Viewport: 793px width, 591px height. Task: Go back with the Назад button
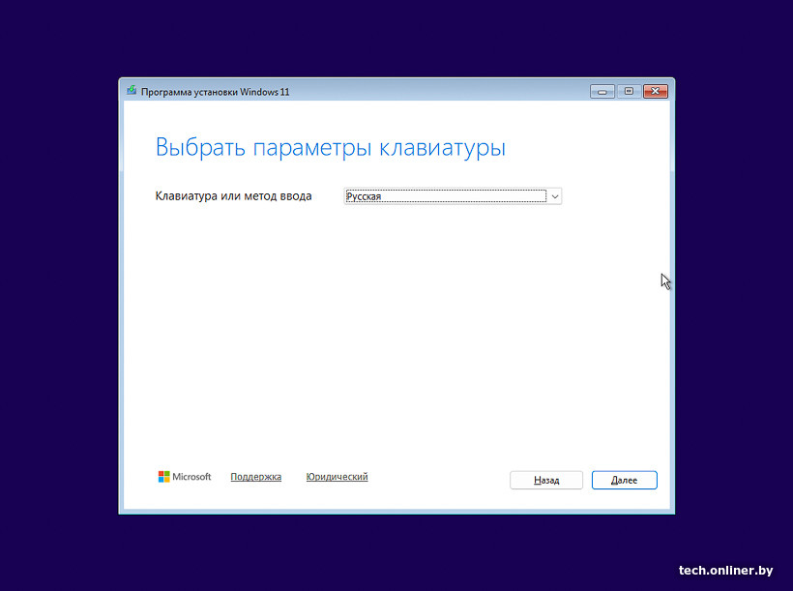[x=546, y=480]
